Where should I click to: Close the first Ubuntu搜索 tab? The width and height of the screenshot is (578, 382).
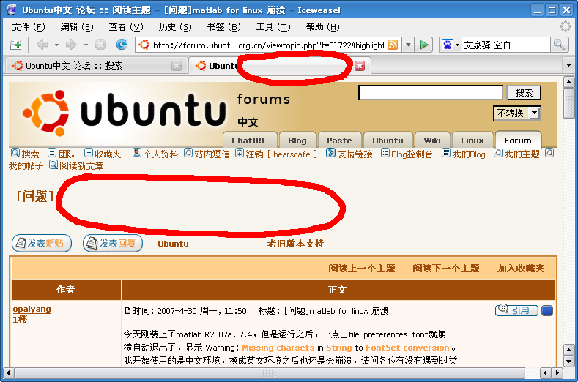tap(177, 66)
